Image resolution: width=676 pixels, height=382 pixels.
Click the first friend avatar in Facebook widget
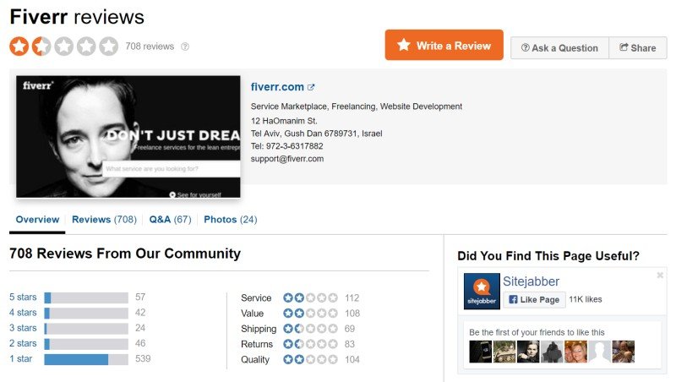coord(480,352)
